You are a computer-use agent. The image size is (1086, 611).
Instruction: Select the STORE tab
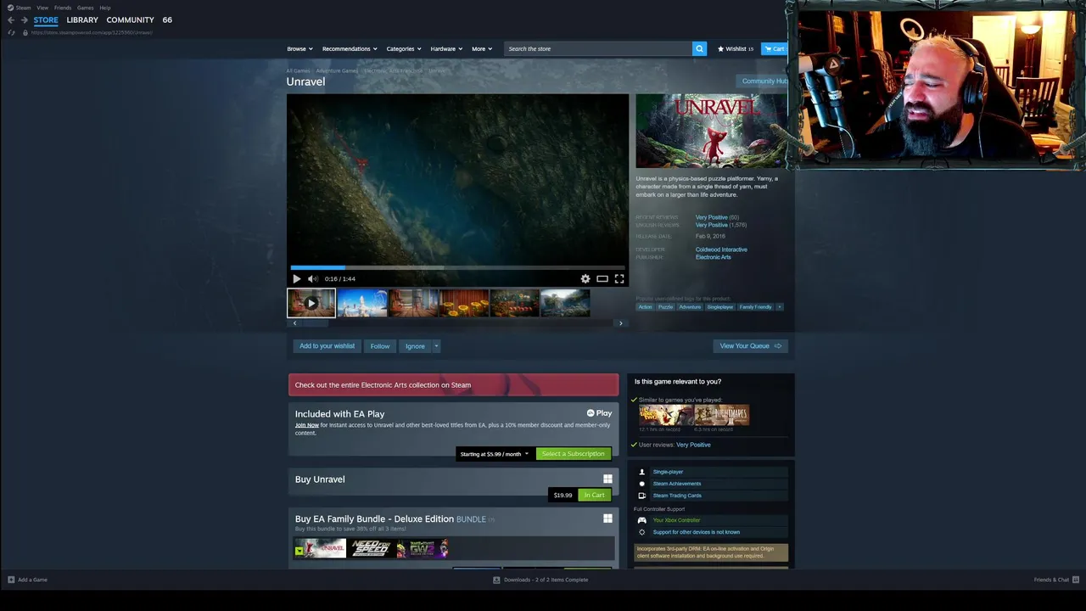click(x=46, y=20)
